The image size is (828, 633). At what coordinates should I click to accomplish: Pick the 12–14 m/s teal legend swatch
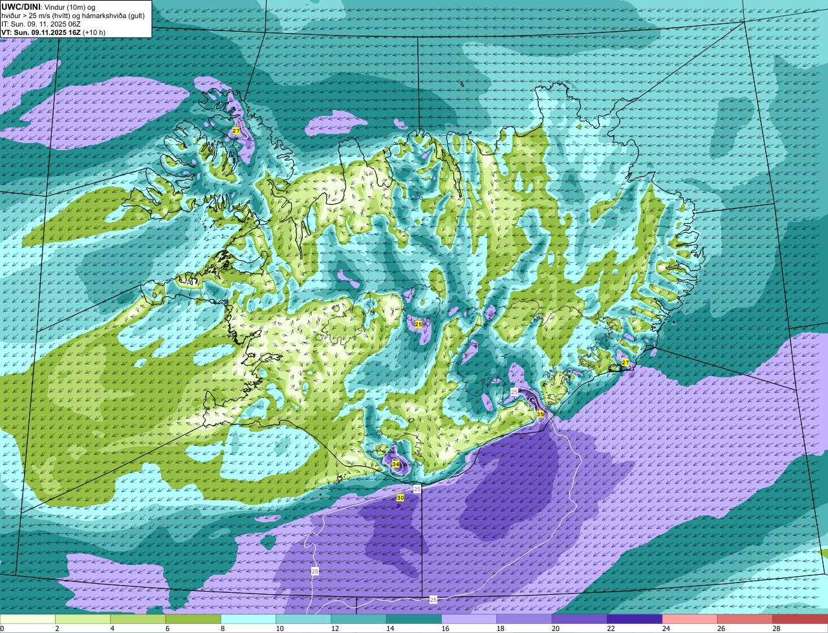click(x=359, y=619)
